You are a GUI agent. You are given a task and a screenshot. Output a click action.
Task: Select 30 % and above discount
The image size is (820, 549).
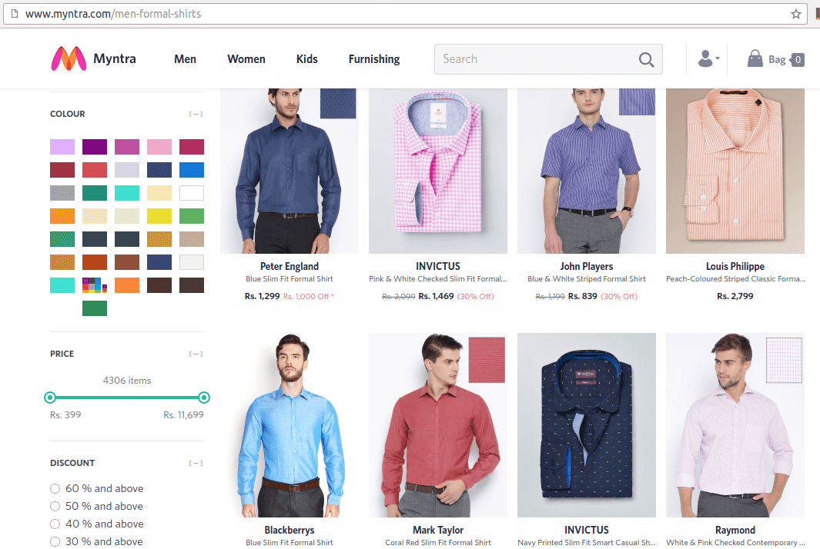pyautogui.click(x=55, y=541)
